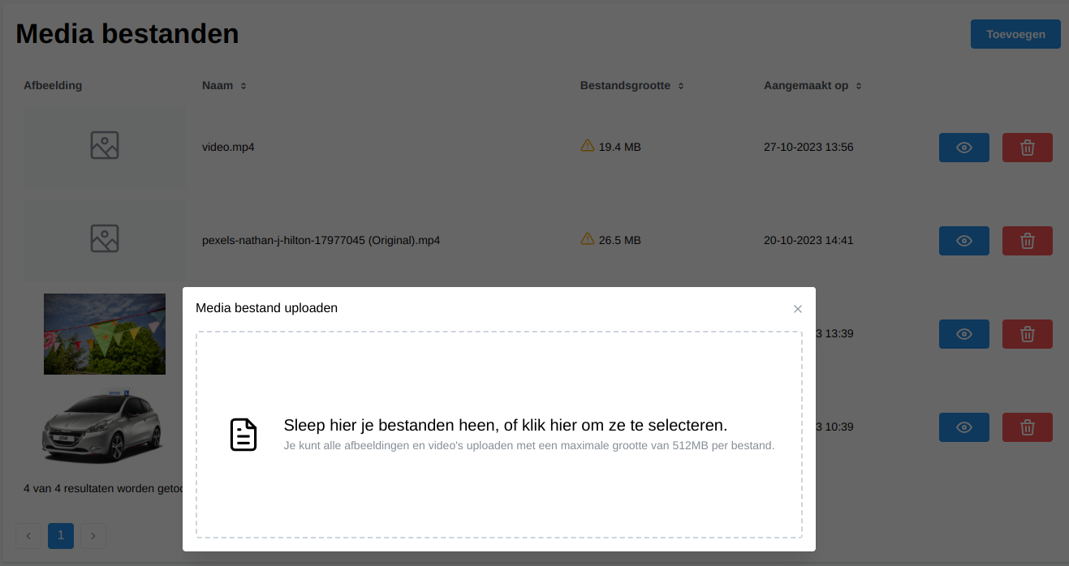1069x566 pixels.
Task: Open the bunting flags thumbnail
Action: point(105,334)
